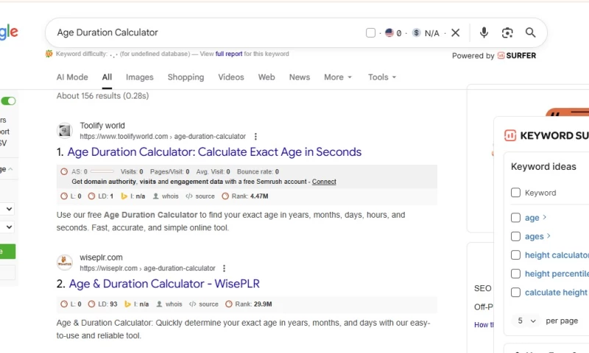Image resolution: width=589 pixels, height=353 pixels.
Task: Clear the search box with the X icon
Action: click(x=455, y=32)
